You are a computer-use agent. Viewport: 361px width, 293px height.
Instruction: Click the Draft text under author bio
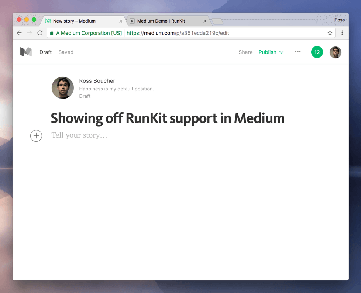[85, 96]
